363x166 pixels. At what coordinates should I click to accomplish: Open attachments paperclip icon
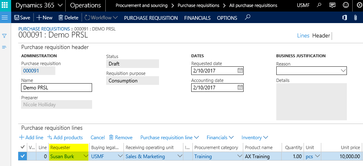(x=355, y=18)
